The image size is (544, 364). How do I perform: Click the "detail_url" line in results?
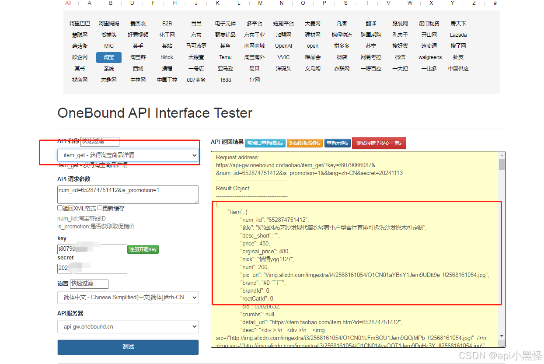click(x=321, y=322)
